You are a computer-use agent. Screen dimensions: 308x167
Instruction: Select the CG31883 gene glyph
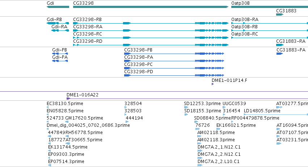point(280,14)
